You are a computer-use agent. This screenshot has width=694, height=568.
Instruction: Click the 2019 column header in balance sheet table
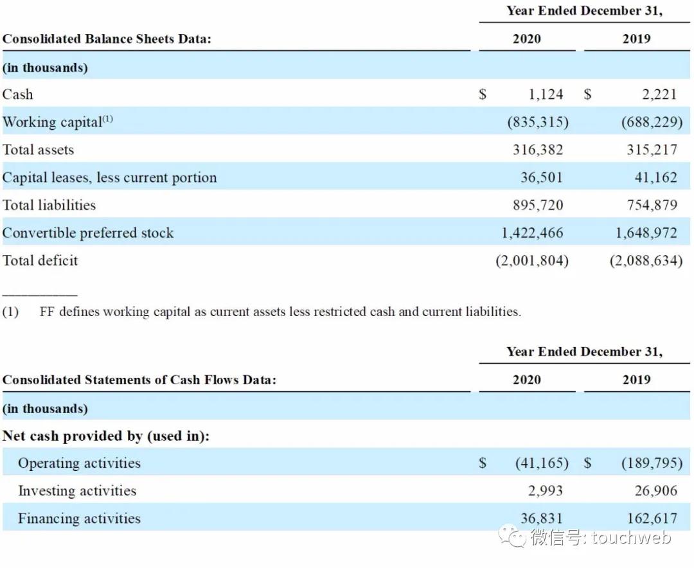(x=636, y=39)
